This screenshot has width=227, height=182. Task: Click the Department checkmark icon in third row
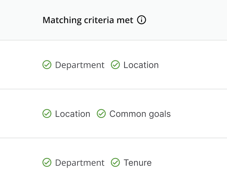(47, 163)
